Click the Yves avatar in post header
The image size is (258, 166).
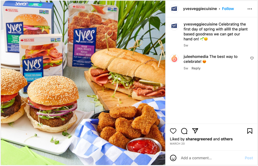point(174,9)
